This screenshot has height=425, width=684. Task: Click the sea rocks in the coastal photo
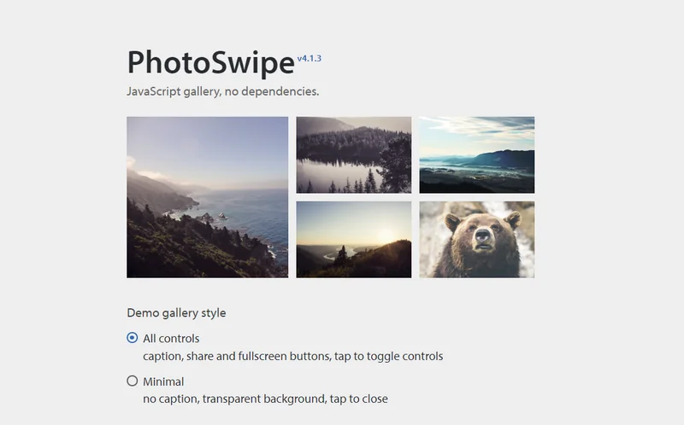pyautogui.click(x=212, y=217)
